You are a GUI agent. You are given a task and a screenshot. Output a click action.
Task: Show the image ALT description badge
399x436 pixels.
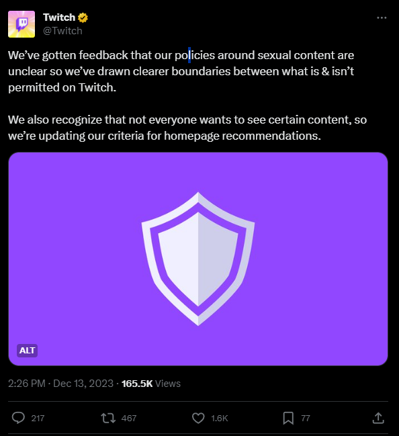(x=27, y=351)
